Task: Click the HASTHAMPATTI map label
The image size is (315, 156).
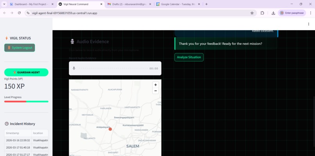Action: pyautogui.click(x=132, y=108)
